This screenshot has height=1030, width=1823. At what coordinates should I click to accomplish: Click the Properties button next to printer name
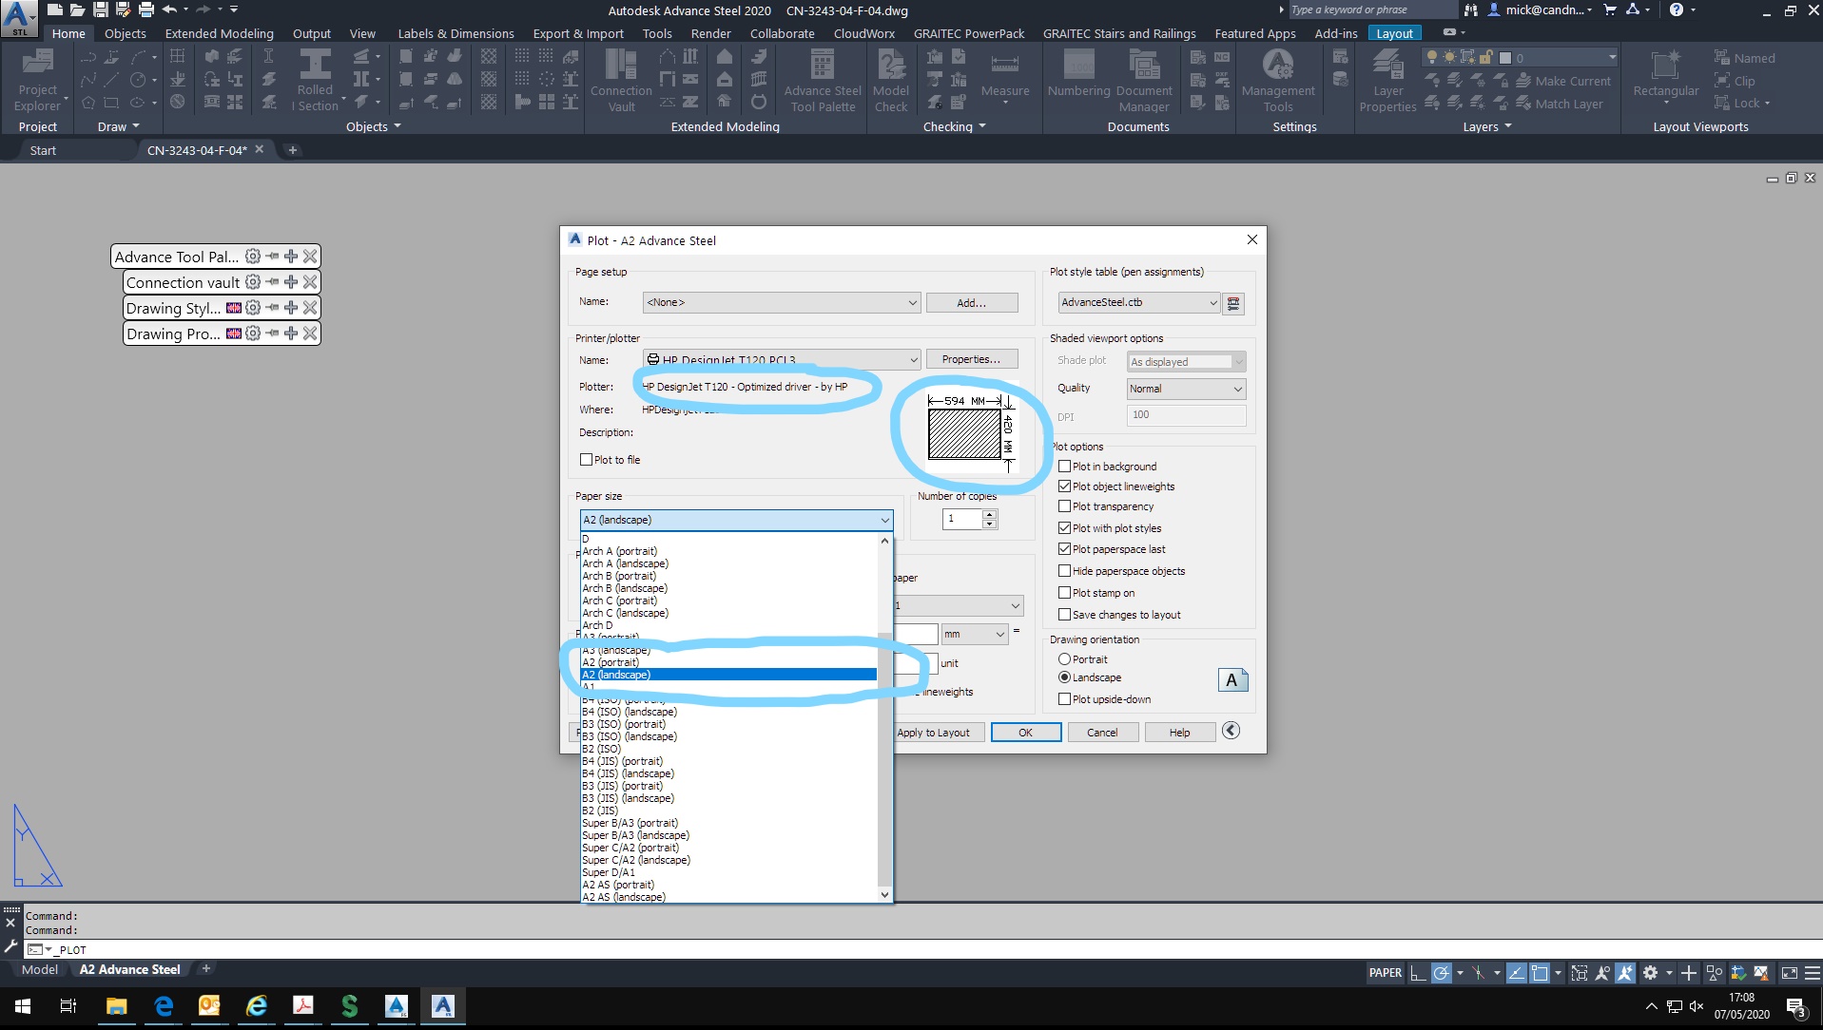click(x=972, y=358)
